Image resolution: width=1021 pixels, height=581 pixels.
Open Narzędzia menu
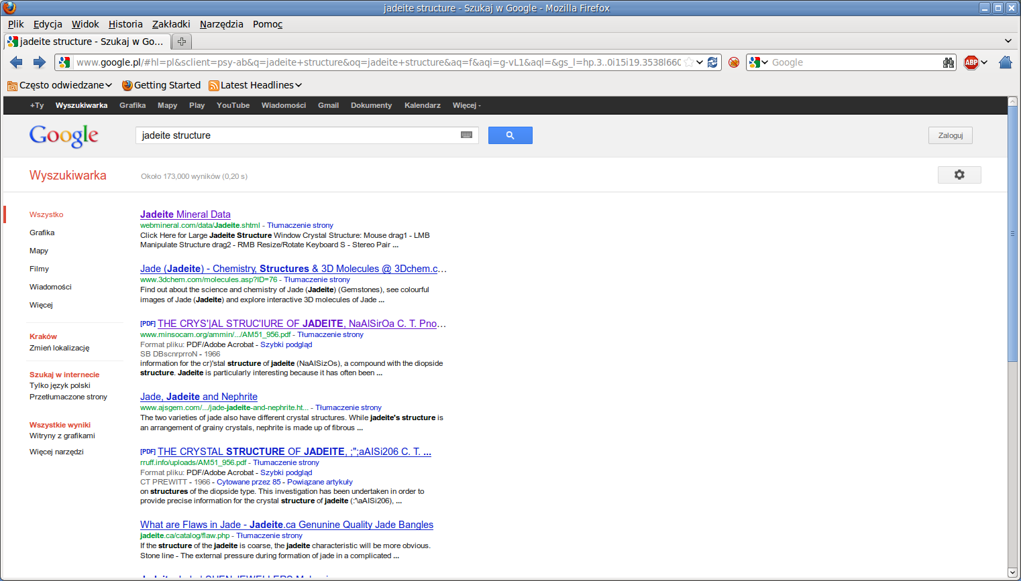click(x=221, y=24)
